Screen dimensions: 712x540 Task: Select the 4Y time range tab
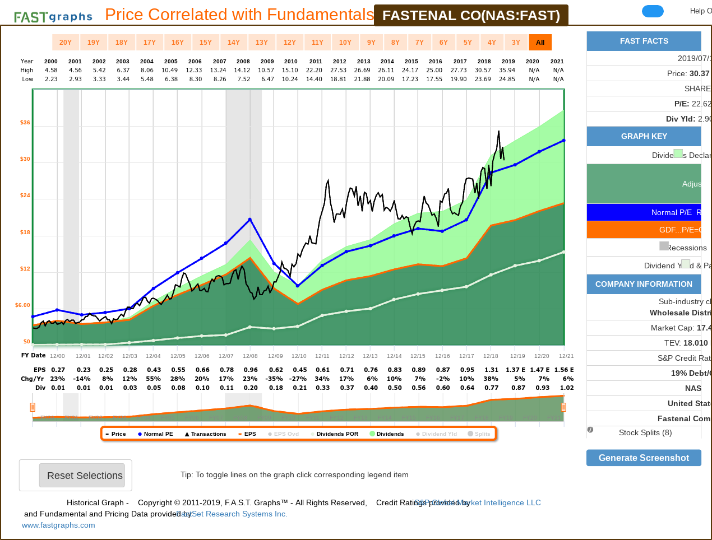click(492, 43)
